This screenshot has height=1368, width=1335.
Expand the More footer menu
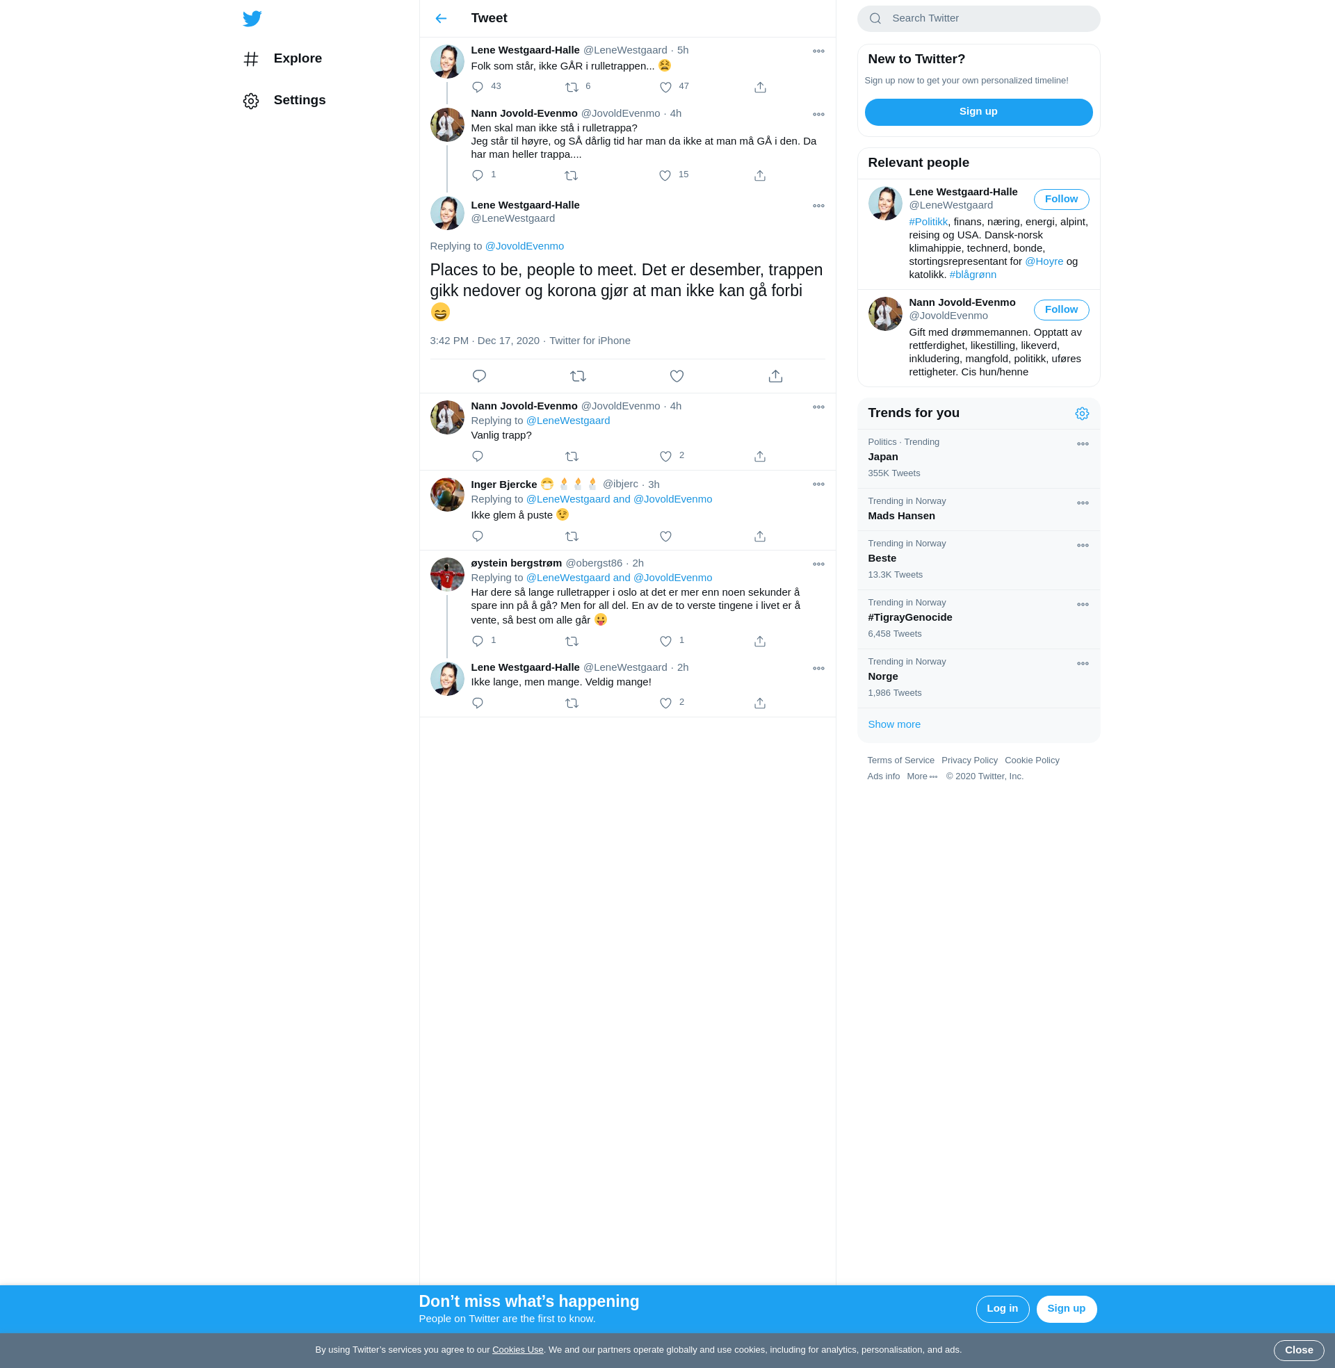pyautogui.click(x=922, y=776)
